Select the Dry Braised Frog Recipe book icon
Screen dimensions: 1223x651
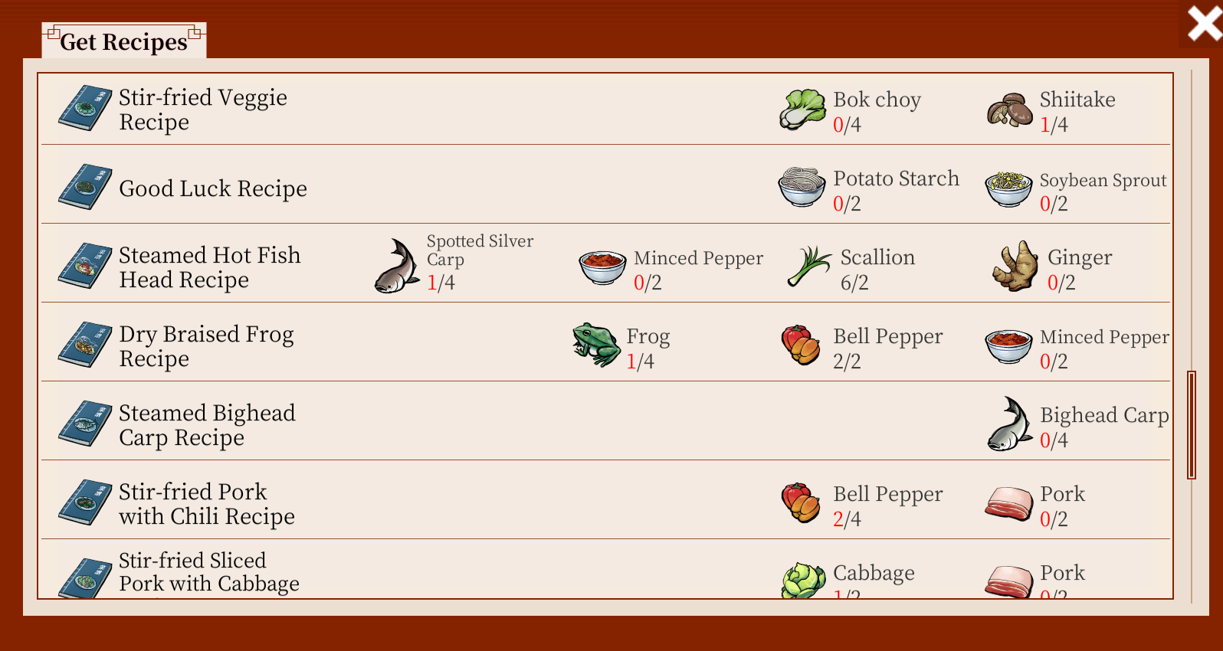coord(85,345)
